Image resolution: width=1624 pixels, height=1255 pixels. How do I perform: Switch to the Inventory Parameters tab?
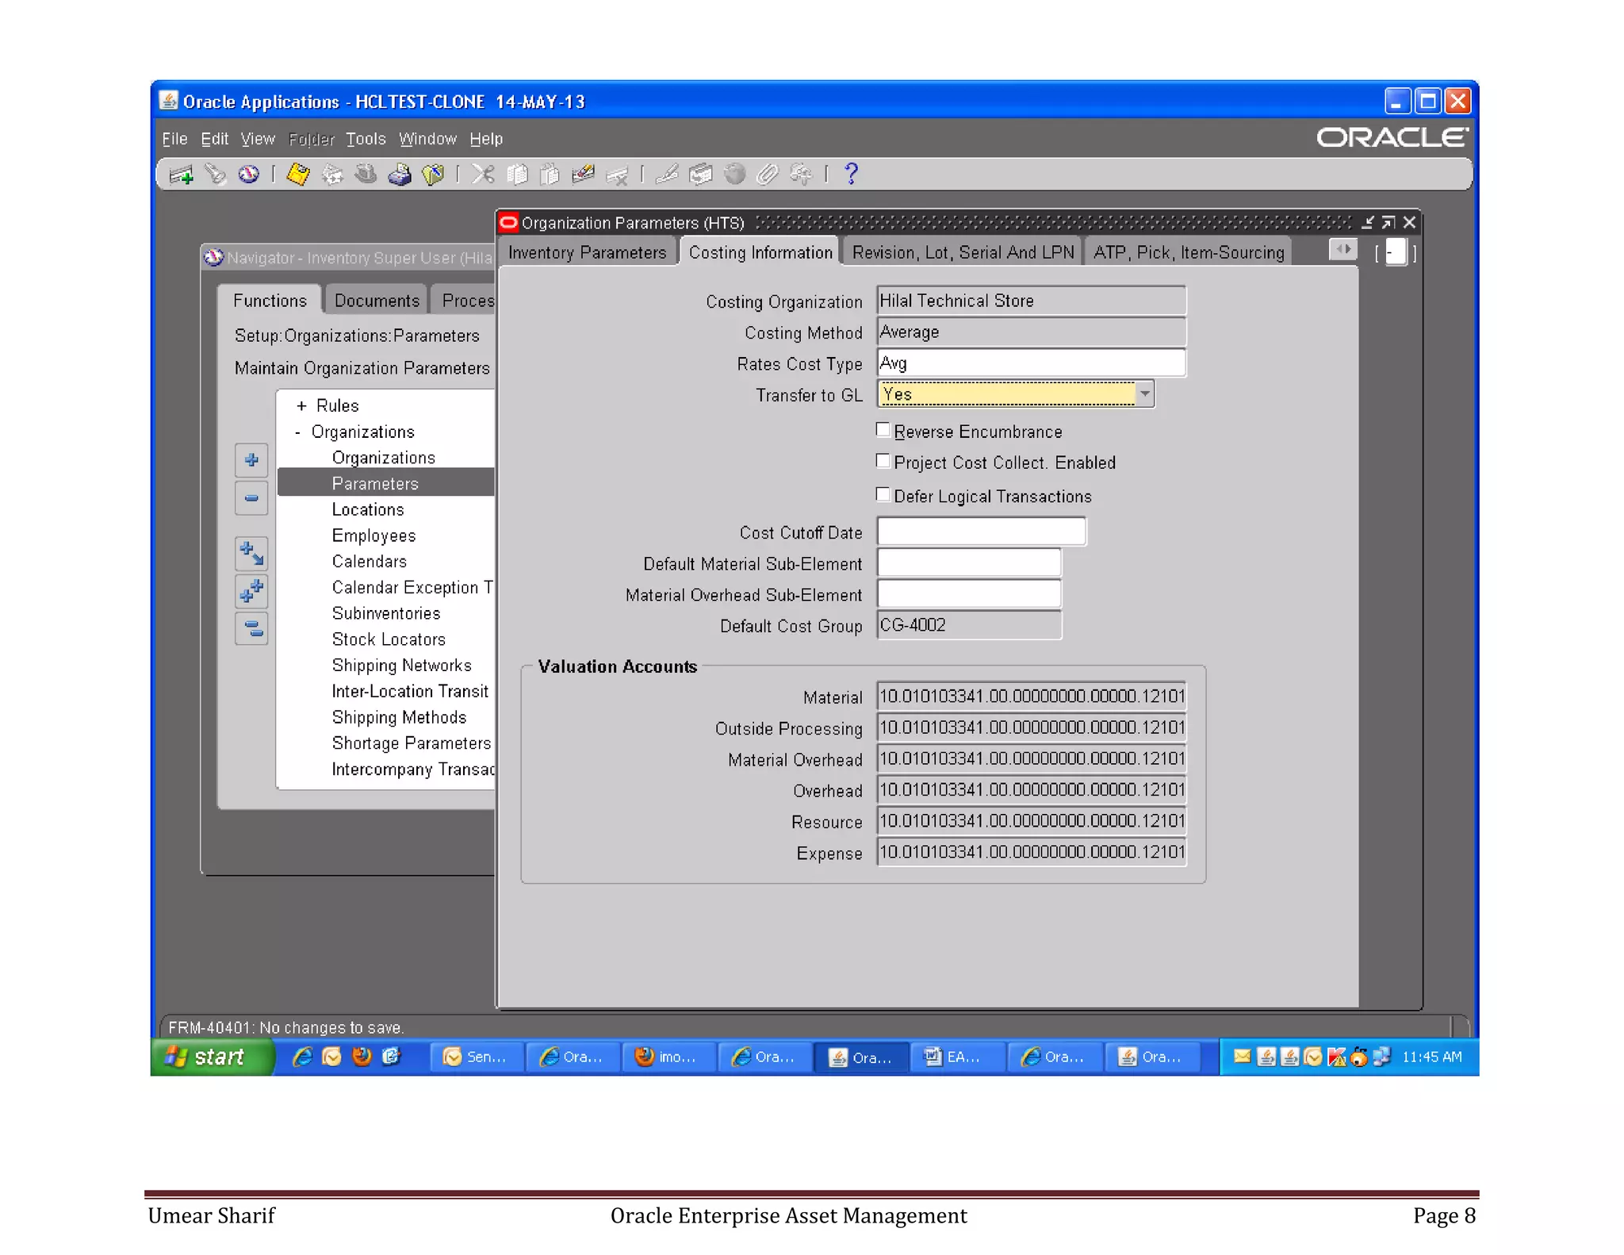[587, 252]
